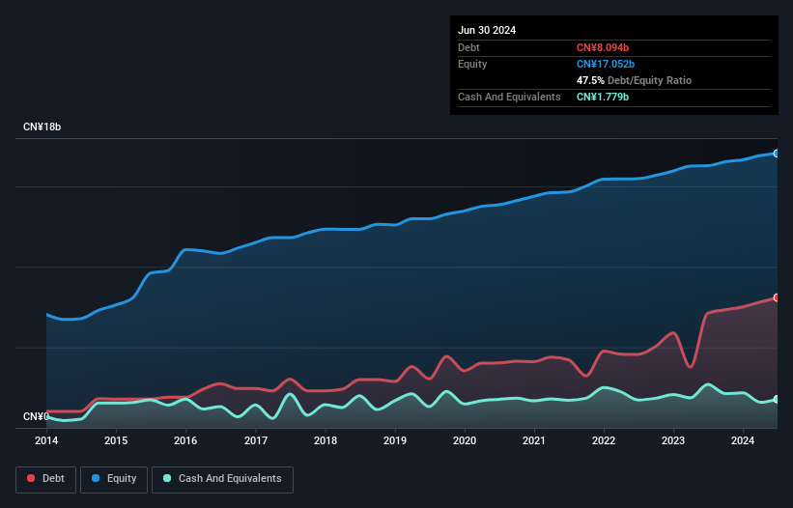Click the 2021 x-axis label
The height and width of the screenshot is (508, 793).
click(534, 440)
